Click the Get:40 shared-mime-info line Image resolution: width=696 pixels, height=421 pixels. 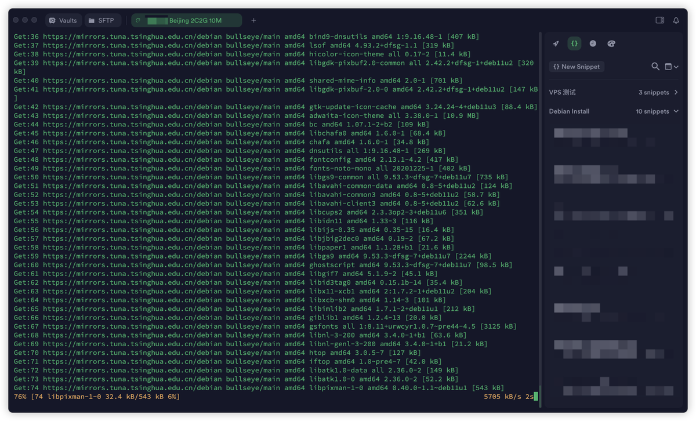[238, 81]
